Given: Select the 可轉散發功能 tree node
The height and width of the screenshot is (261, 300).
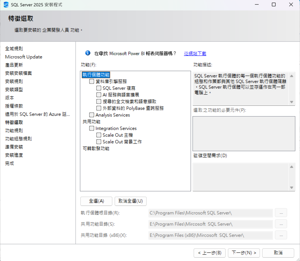Looking at the screenshot, I should pos(96,148).
